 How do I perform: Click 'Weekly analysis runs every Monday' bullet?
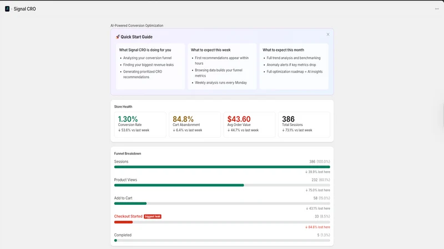(221, 82)
